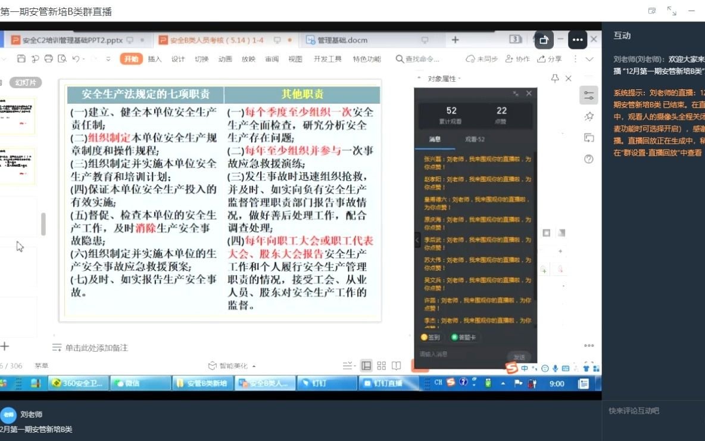Open the object properties sliders icon in right sidebar

(588, 95)
